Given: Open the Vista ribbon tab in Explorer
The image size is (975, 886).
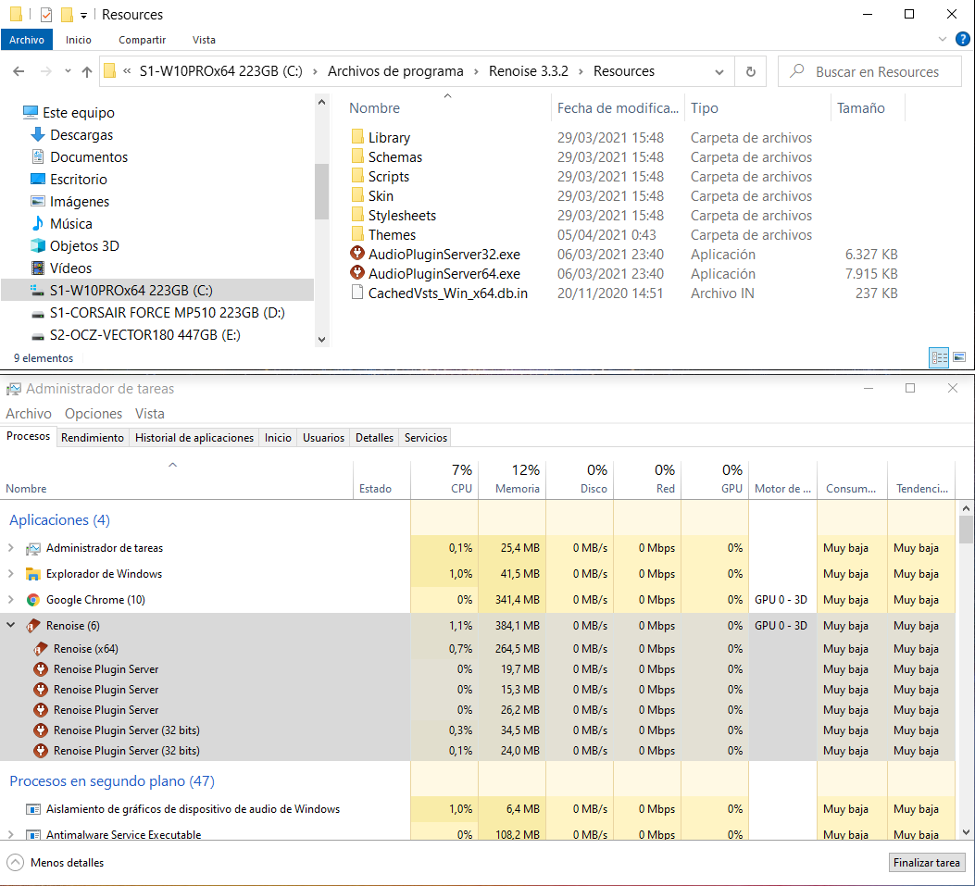Looking at the screenshot, I should click(x=204, y=40).
